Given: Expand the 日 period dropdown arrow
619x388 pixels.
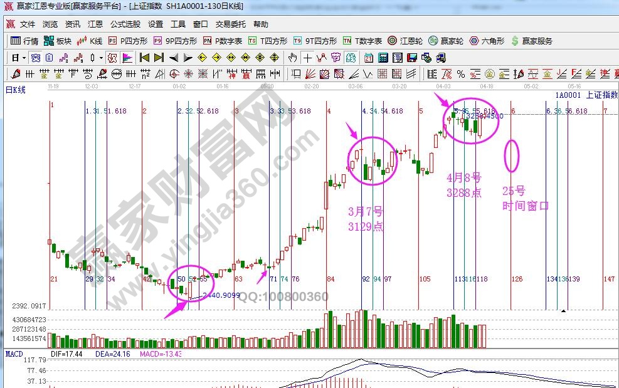Looking at the screenshot, I should pyautogui.click(x=23, y=58).
